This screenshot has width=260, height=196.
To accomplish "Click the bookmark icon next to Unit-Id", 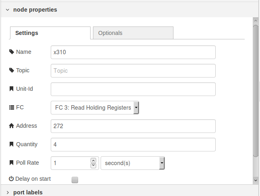I will pyautogui.click(x=11, y=89).
